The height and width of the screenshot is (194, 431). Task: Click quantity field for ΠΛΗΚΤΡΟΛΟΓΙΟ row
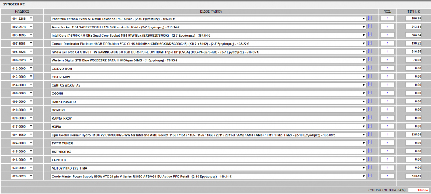coord(388,101)
